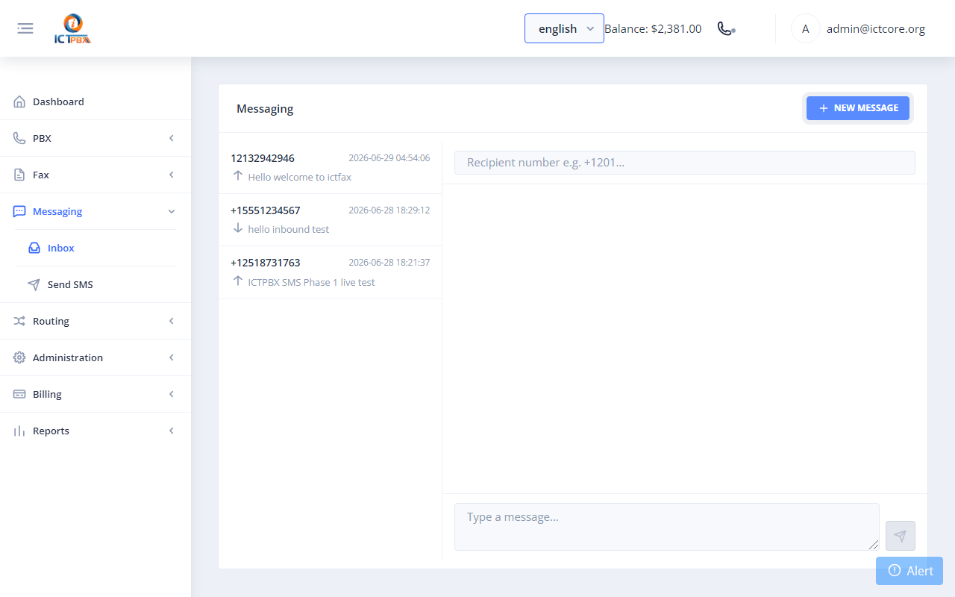Screen dimensions: 955x597
Task: Click the Dashboard home icon
Action: pos(19,101)
